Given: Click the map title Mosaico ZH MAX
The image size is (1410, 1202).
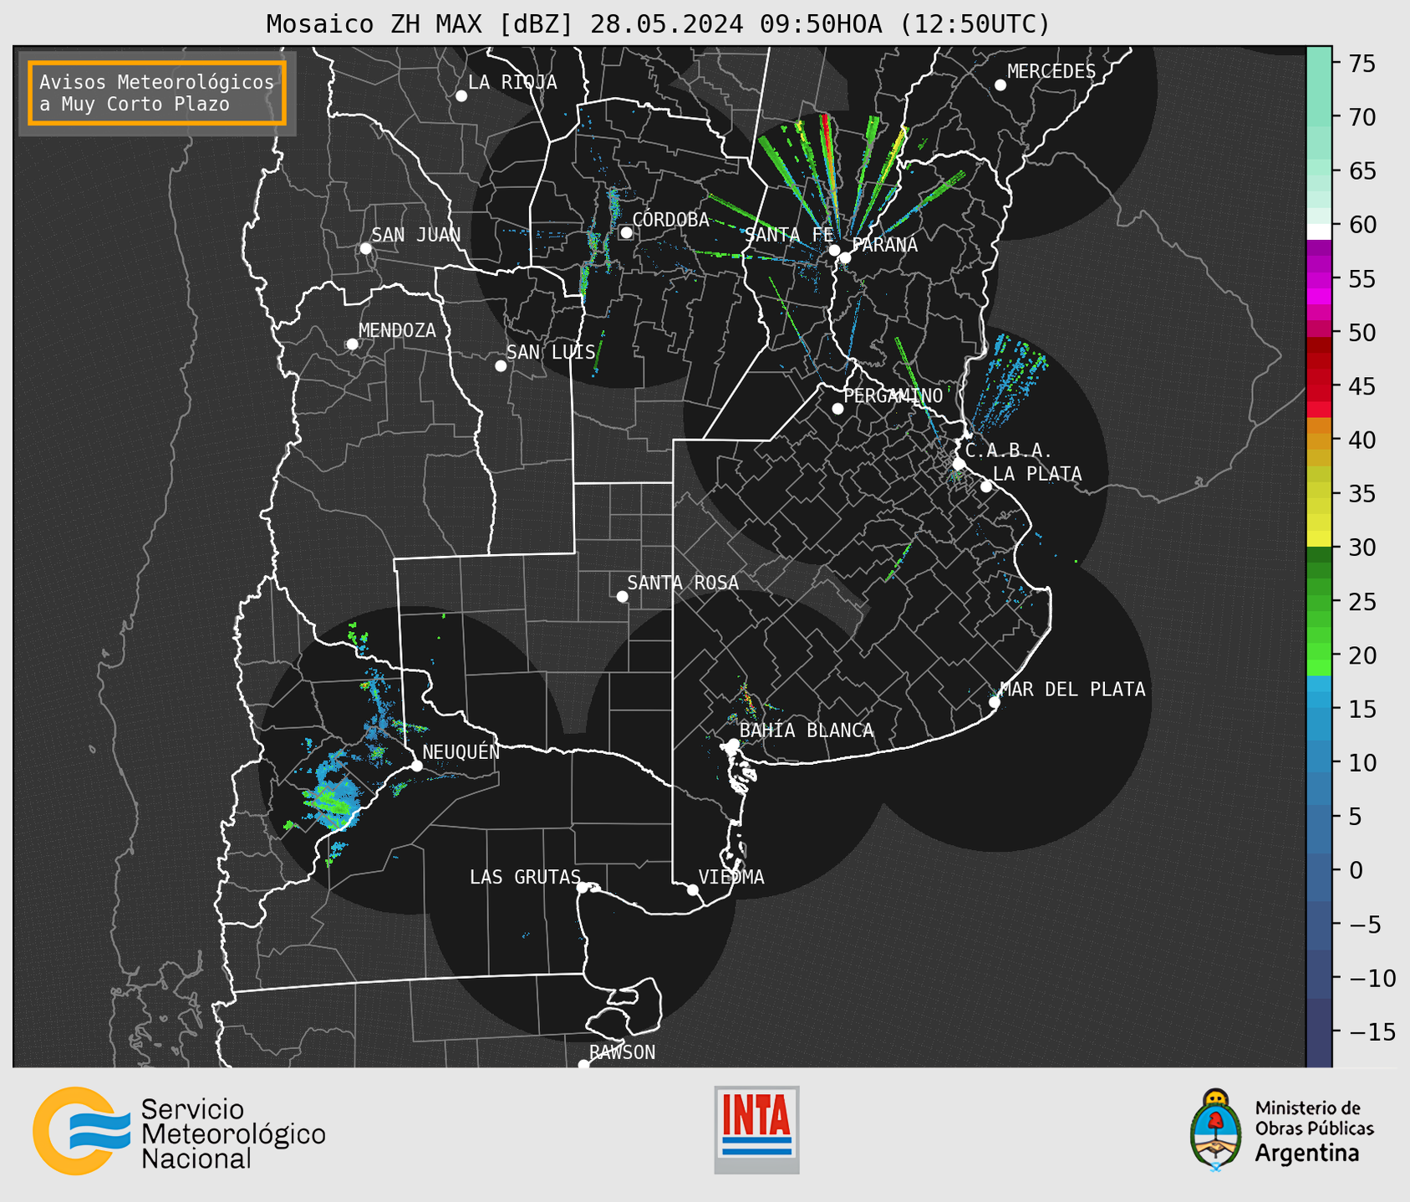Looking at the screenshot, I should [x=658, y=23].
